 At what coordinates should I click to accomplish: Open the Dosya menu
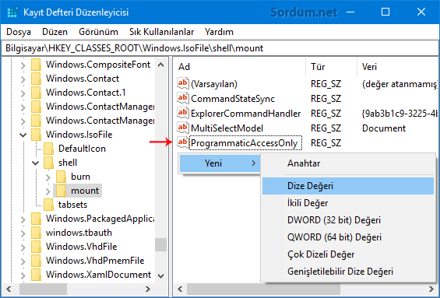tap(19, 32)
